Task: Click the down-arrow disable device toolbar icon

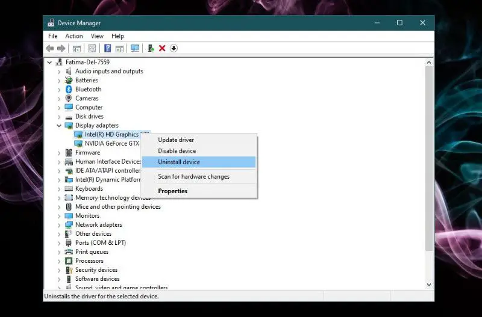Action: [174, 48]
